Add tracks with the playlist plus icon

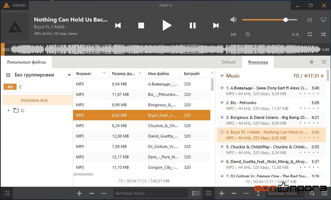[x=222, y=193]
